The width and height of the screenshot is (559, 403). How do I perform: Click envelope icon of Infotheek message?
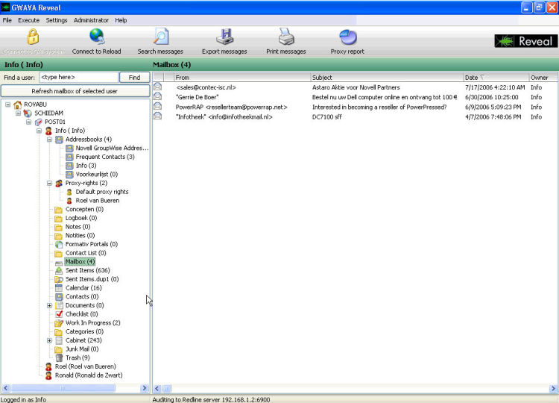pyautogui.click(x=157, y=116)
